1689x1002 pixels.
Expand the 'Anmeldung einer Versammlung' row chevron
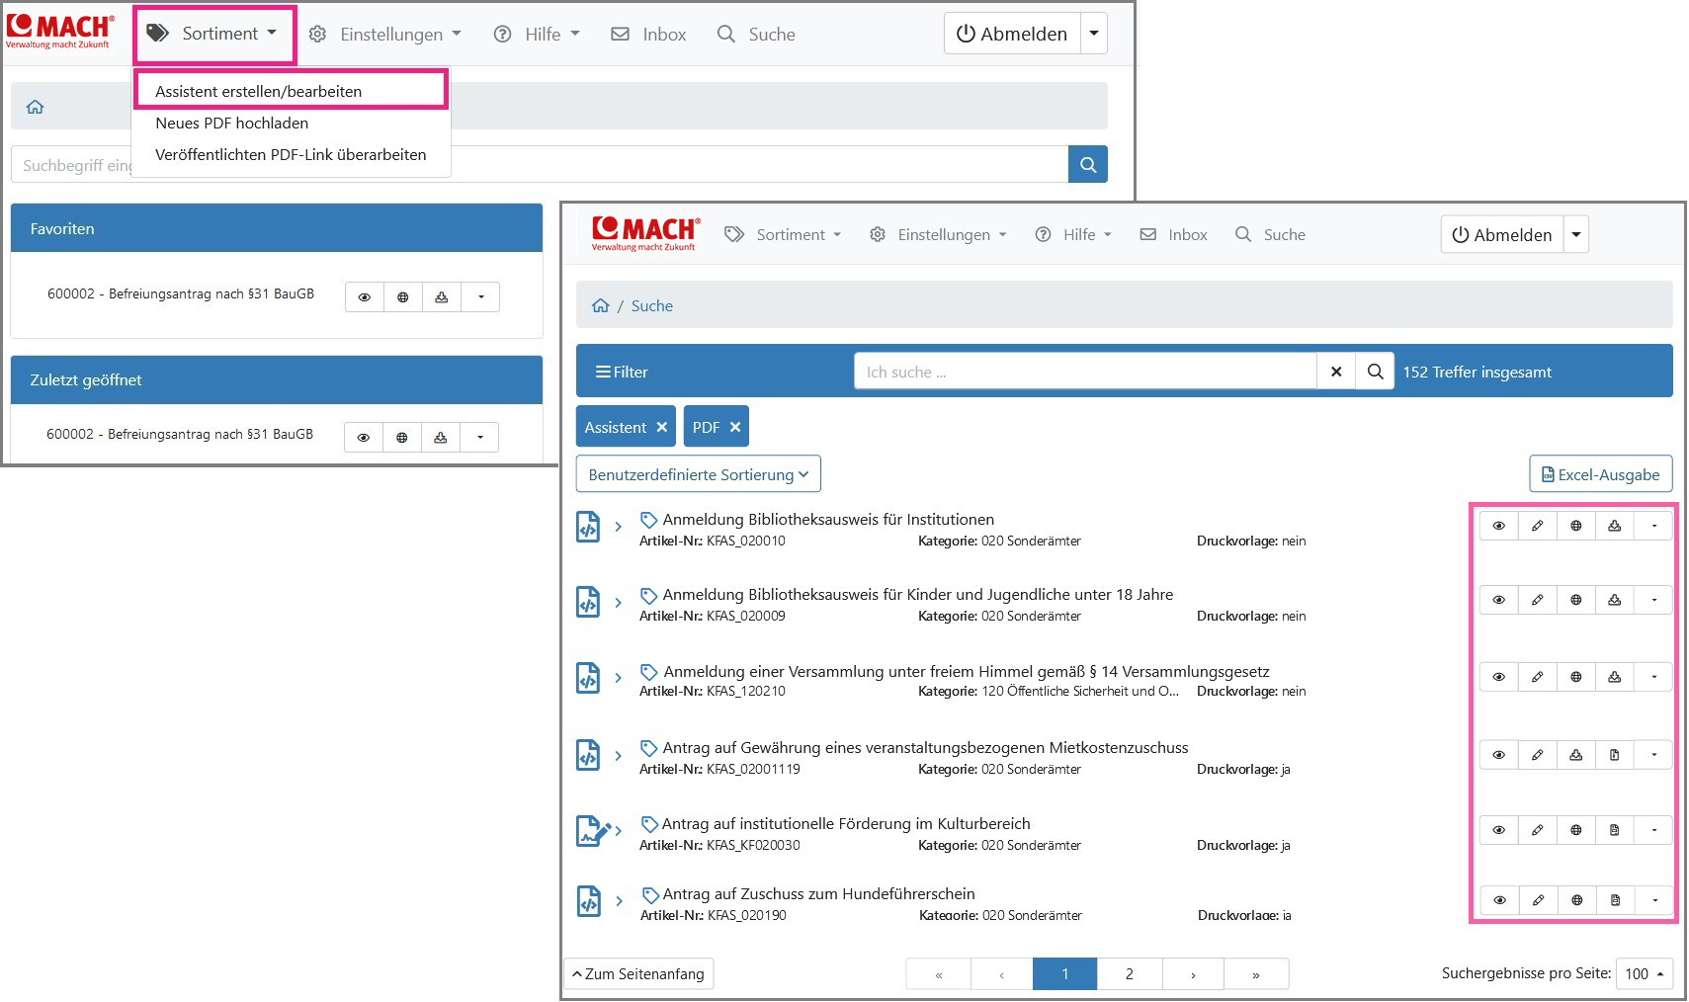coord(619,678)
